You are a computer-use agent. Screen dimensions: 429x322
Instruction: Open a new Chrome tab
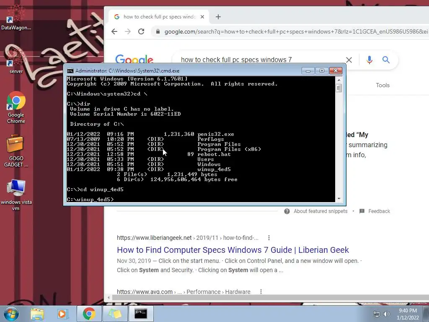pyautogui.click(x=218, y=17)
